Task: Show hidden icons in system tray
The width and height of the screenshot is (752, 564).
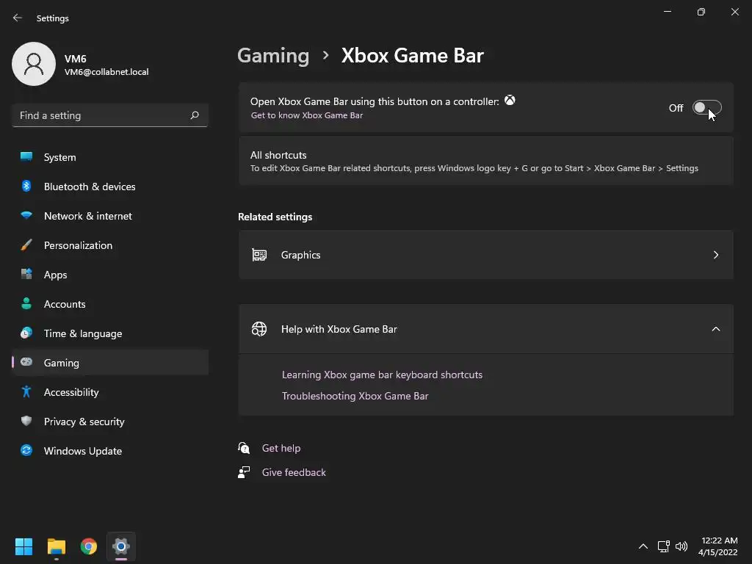Action: (643, 546)
